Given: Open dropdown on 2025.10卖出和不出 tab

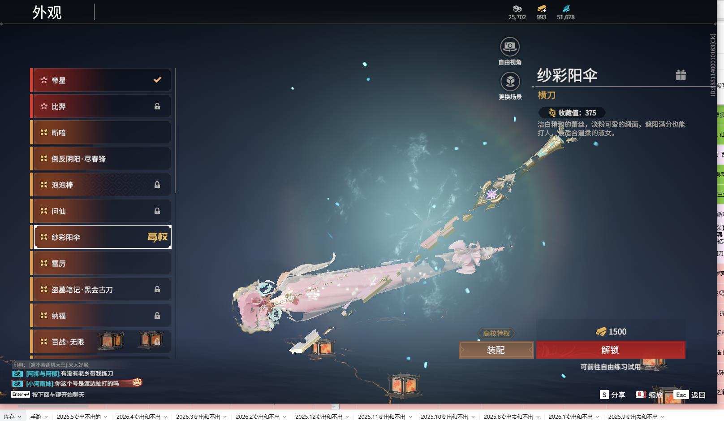Looking at the screenshot, I should pos(473,417).
